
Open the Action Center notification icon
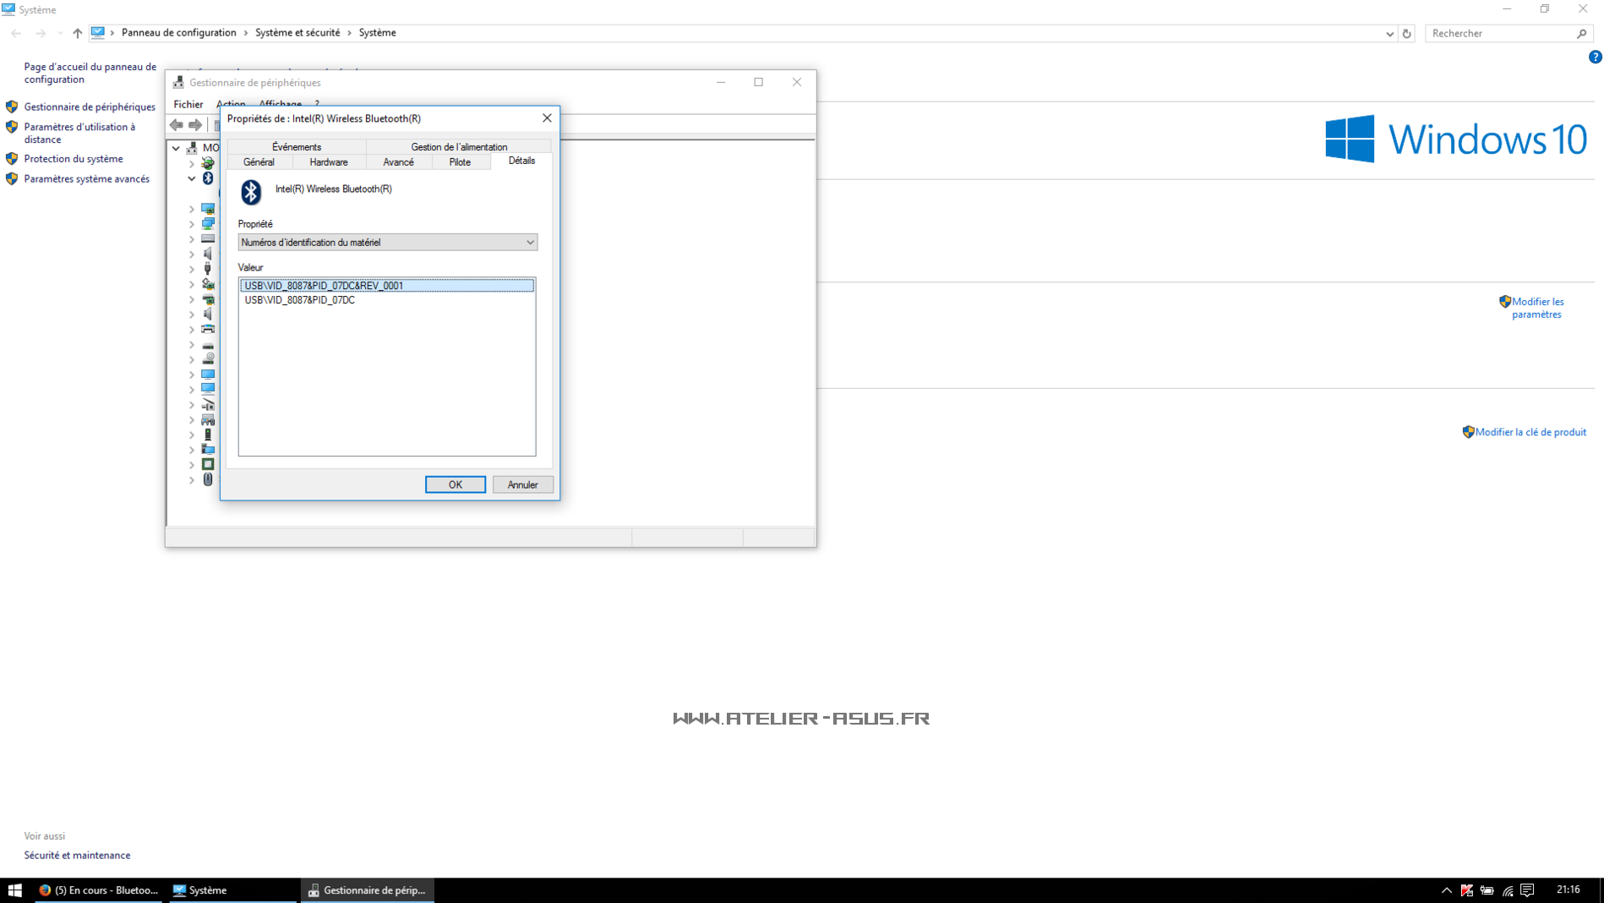pos(1527,890)
